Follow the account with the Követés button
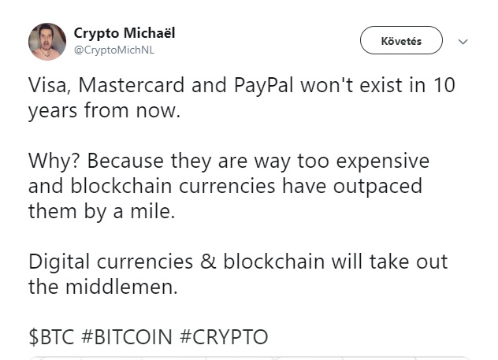The width and height of the screenshot is (498, 360). tap(401, 40)
